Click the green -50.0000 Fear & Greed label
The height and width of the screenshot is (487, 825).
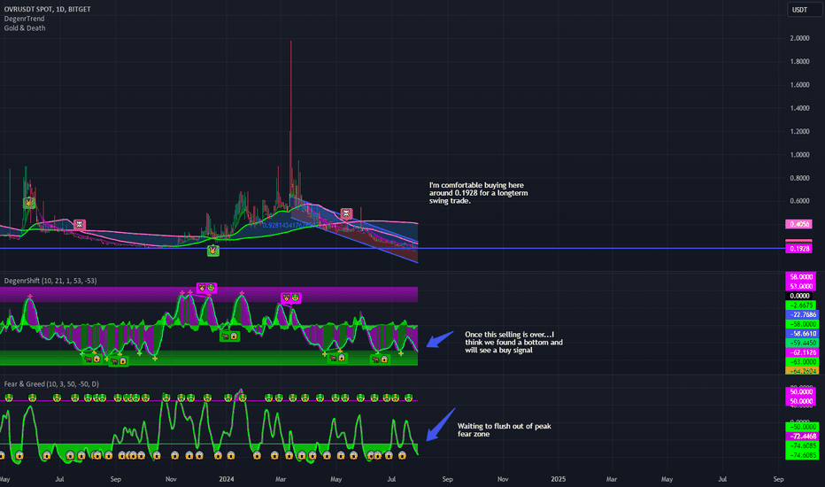pos(802,427)
